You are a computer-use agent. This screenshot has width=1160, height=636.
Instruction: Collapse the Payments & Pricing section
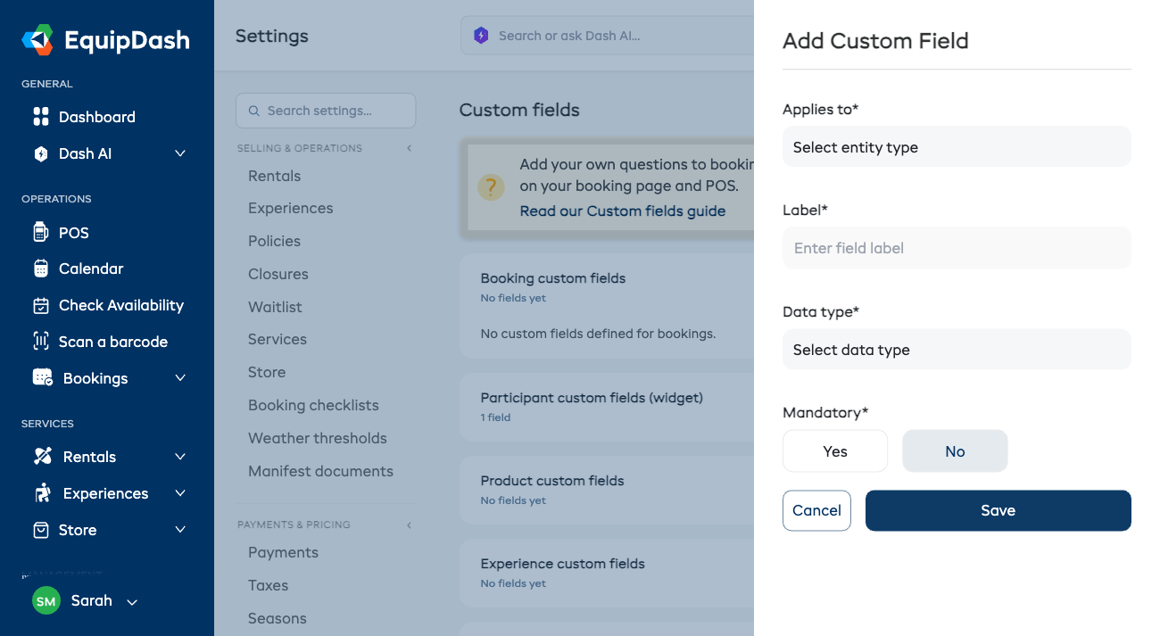pos(410,524)
